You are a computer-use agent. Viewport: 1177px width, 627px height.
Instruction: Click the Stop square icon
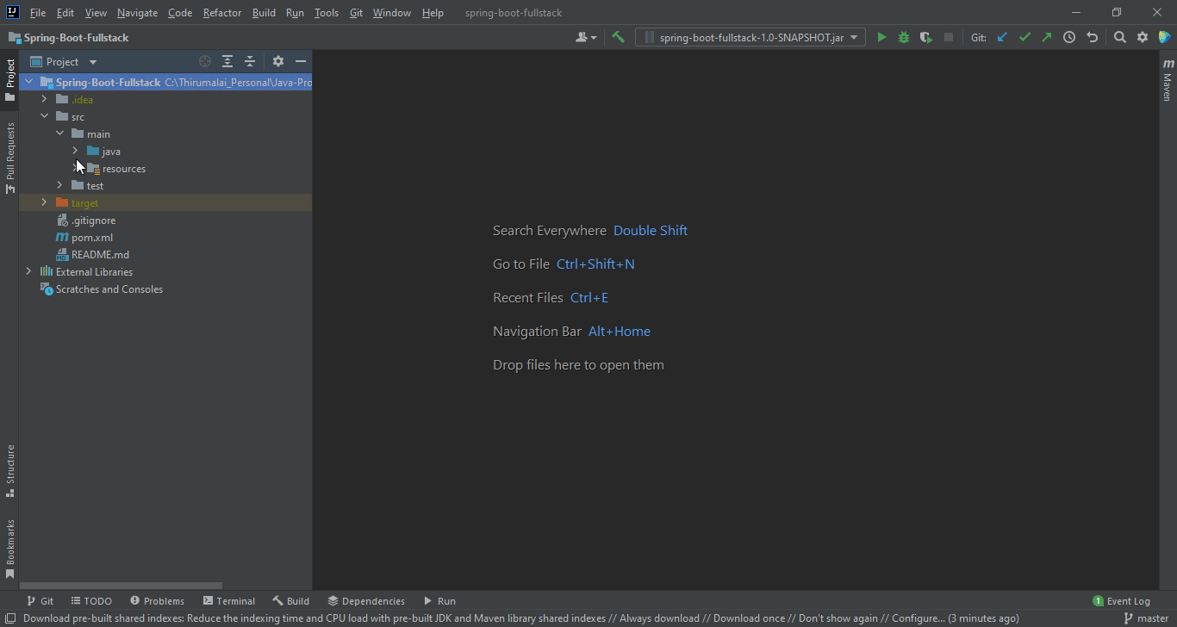(x=949, y=37)
